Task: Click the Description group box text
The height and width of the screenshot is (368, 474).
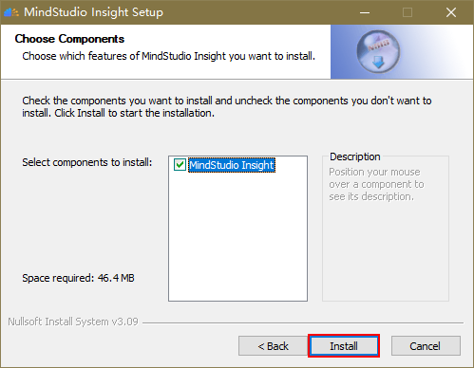Action: [376, 184]
